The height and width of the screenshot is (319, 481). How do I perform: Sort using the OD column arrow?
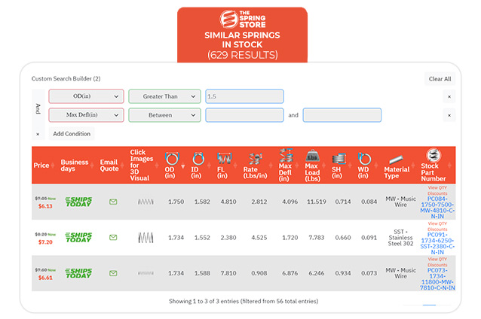pyautogui.click(x=183, y=166)
